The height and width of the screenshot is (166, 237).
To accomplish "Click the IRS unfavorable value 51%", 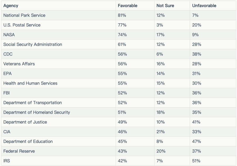I will (x=196, y=161).
